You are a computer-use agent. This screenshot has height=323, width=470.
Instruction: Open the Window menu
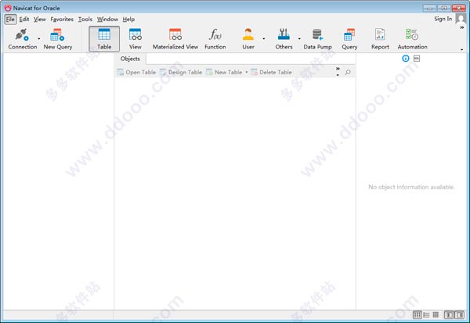pyautogui.click(x=107, y=19)
